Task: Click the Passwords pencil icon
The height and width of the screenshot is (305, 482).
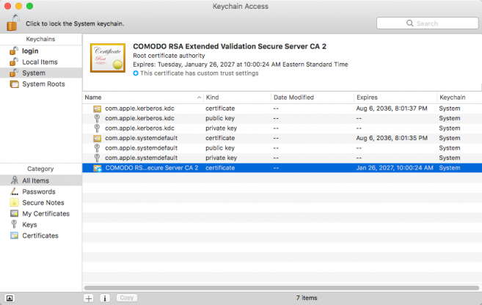Action: tap(14, 191)
